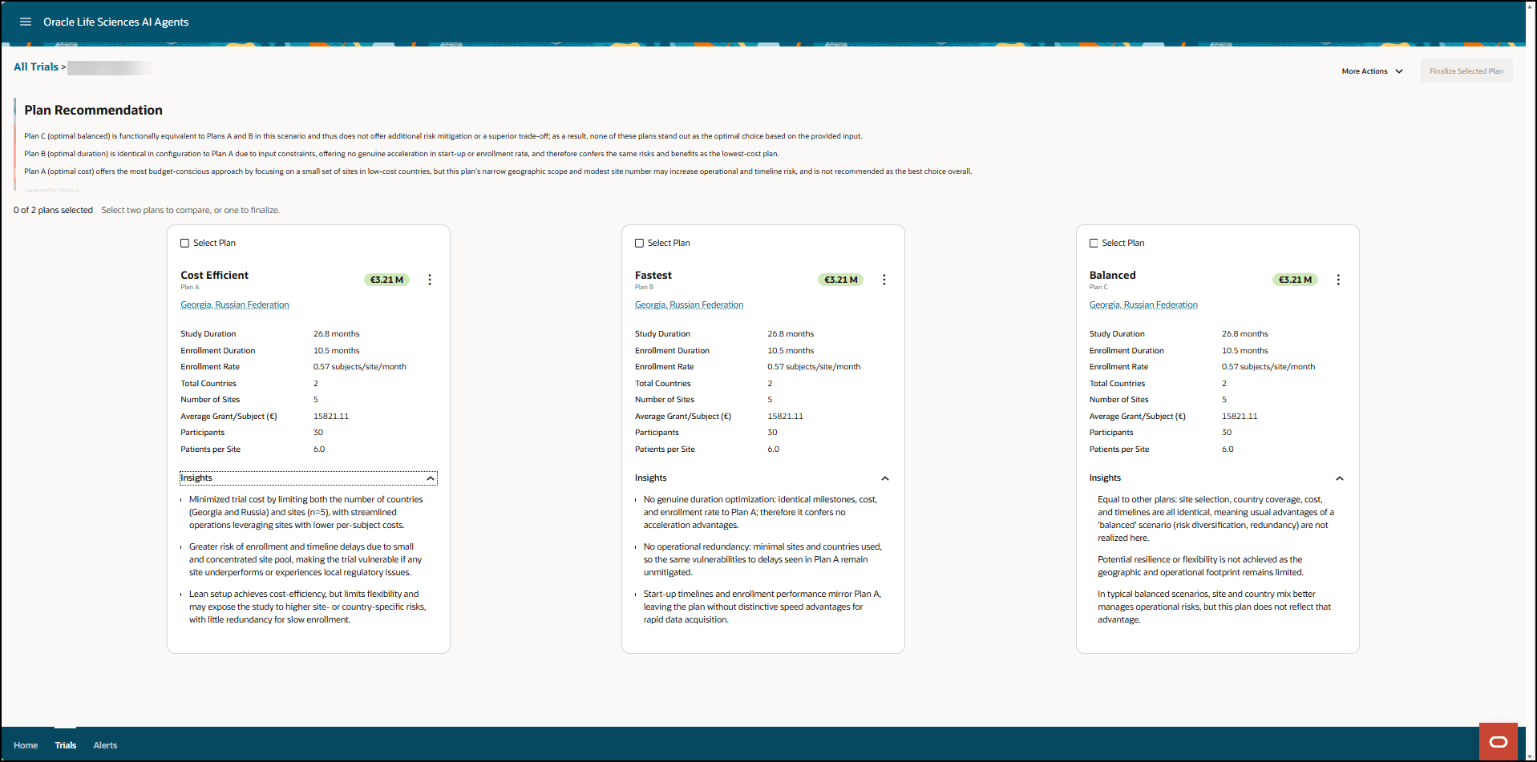
Task: Click Oracle Life Sciences AI Agents title
Action: coord(116,22)
